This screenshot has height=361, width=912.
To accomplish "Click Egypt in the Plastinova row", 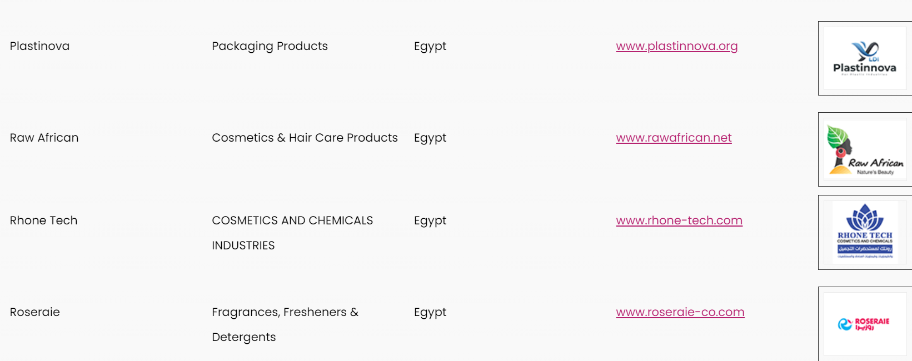I will point(430,47).
